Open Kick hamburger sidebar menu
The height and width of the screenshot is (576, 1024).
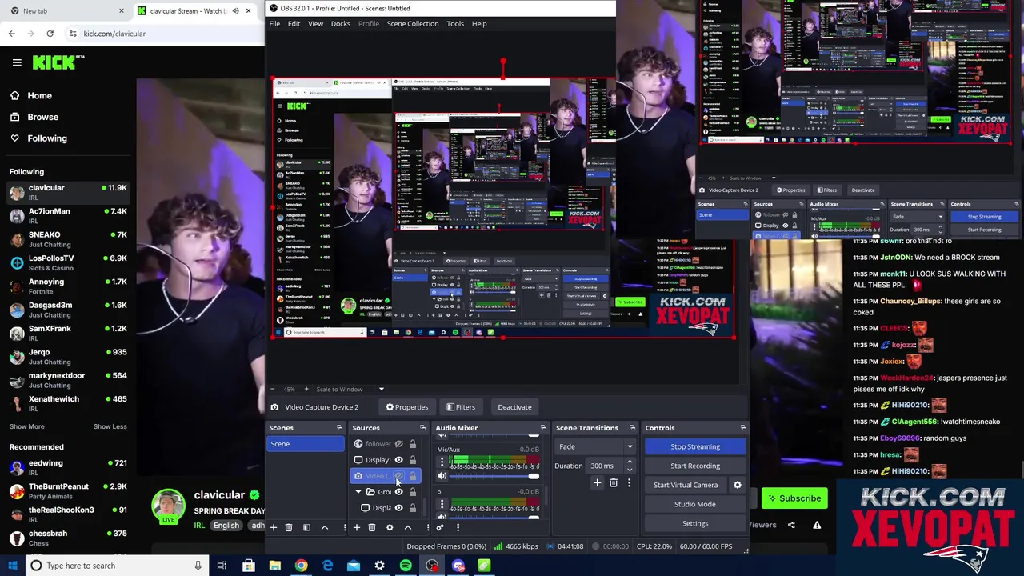click(x=16, y=62)
